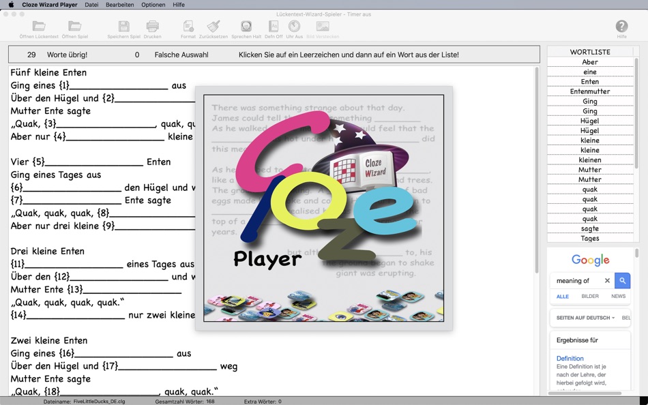This screenshot has width=648, height=405.
Task: Open the Apple menu
Action: pyautogui.click(x=12, y=5)
